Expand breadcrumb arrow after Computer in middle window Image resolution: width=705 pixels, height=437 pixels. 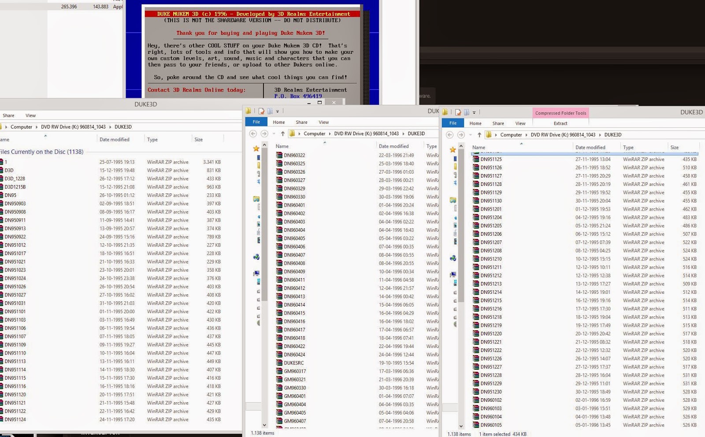(x=329, y=133)
